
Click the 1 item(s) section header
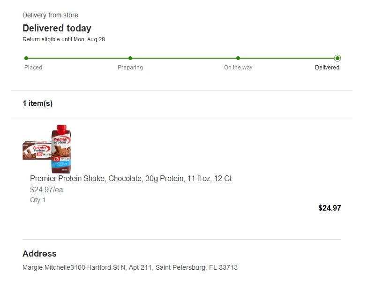coord(37,103)
